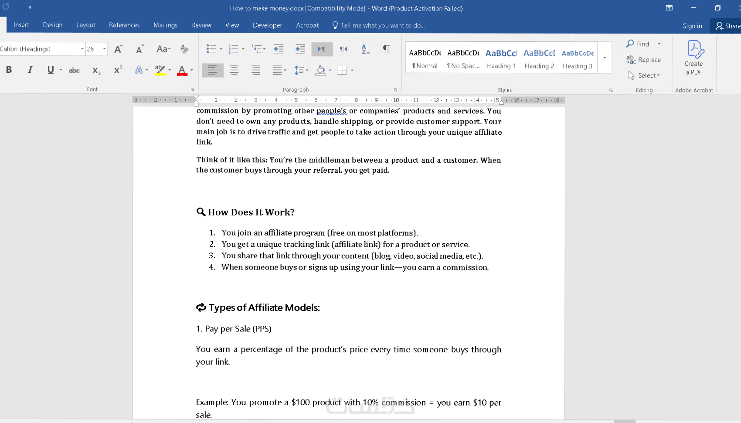This screenshot has height=423, width=741.
Task: Click the Shrink Font icon
Action: (139, 49)
